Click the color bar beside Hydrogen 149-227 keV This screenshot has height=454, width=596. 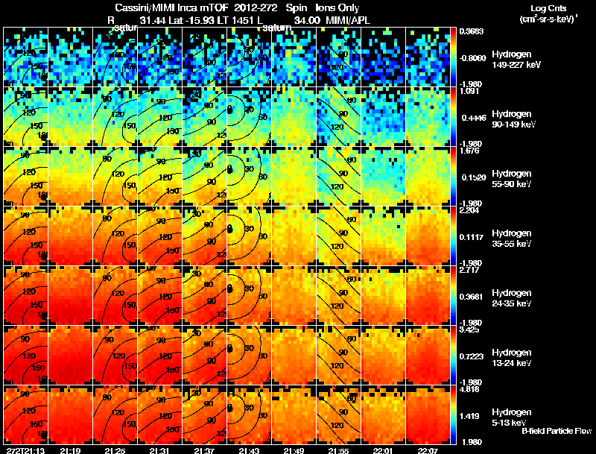click(x=454, y=57)
